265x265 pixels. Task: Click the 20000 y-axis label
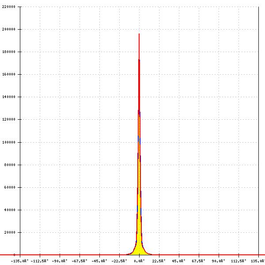click(10, 232)
